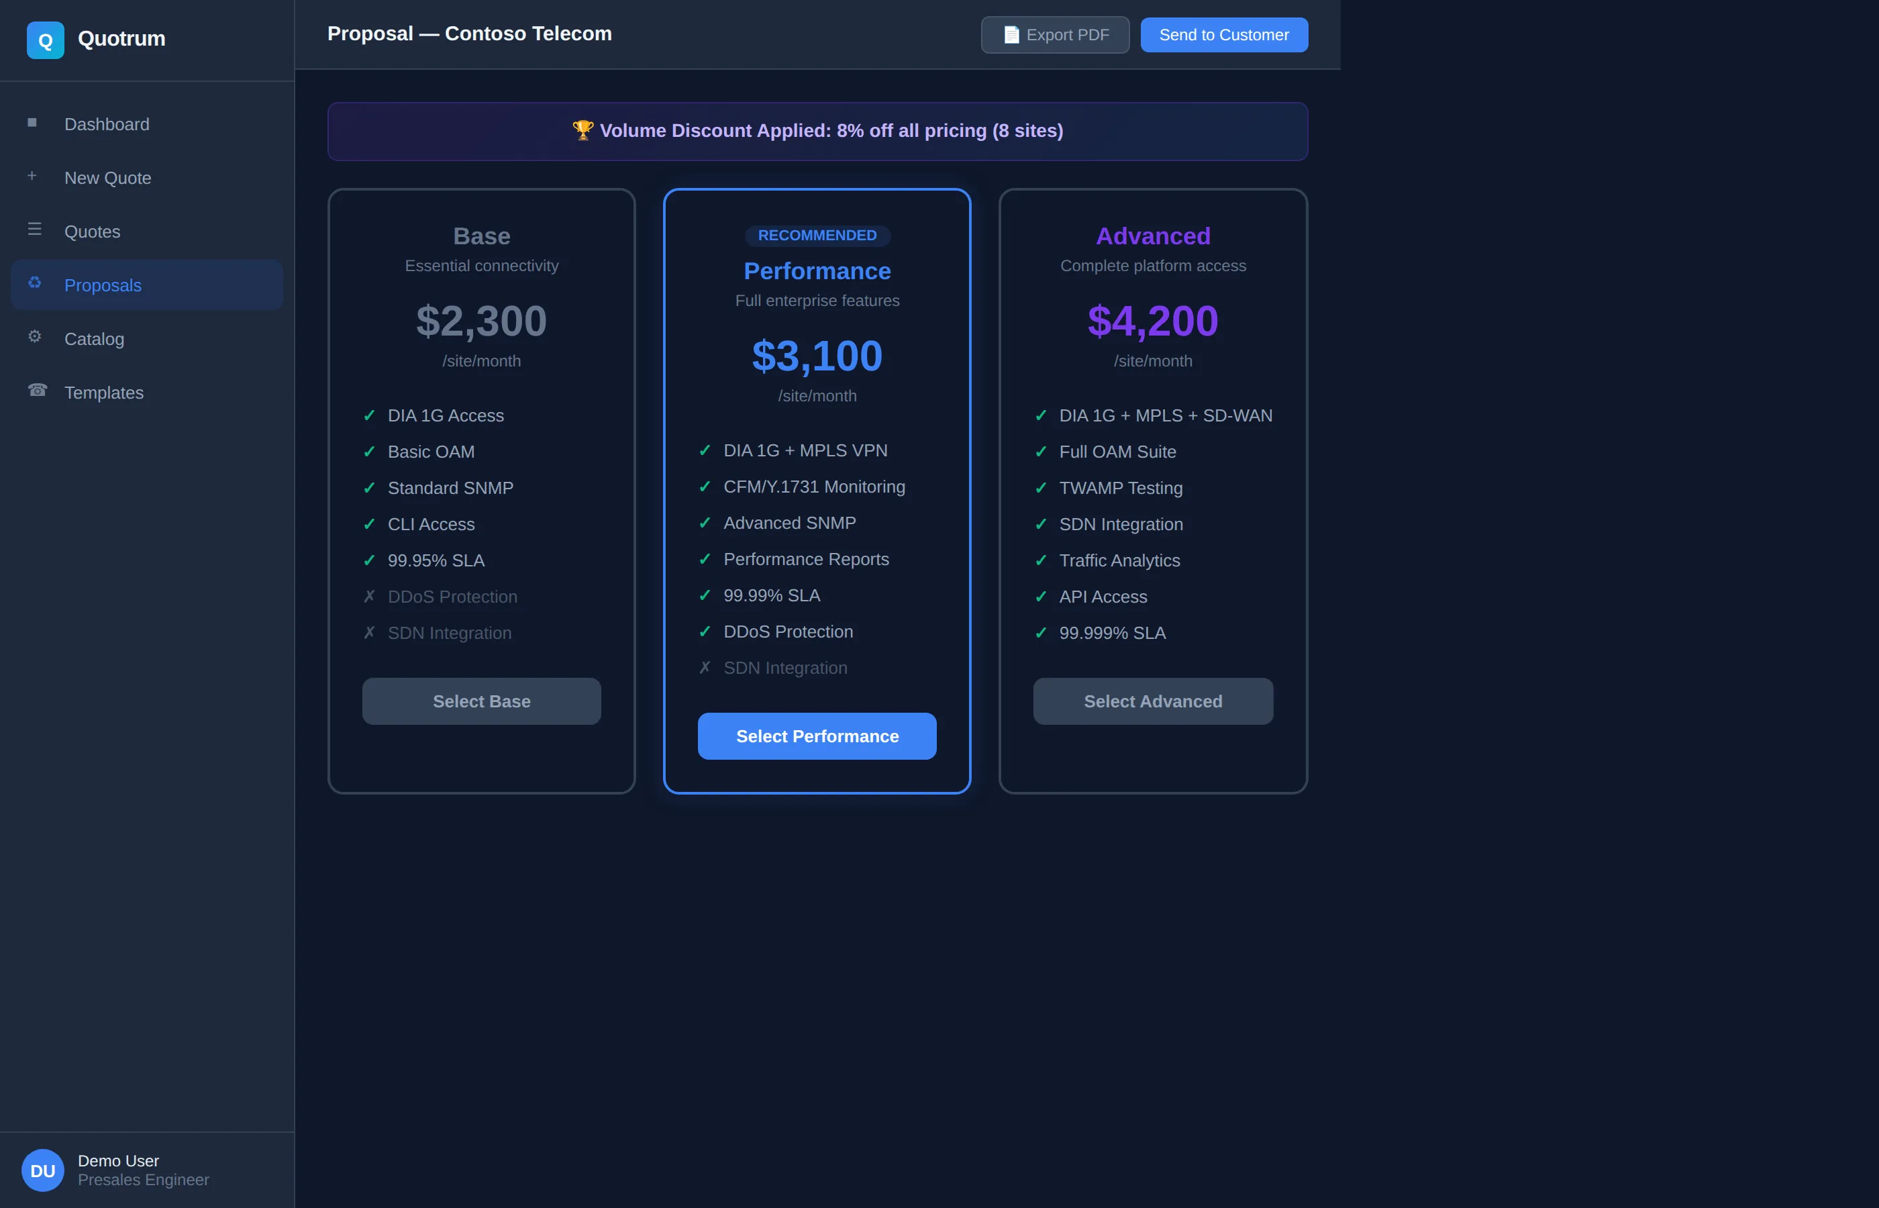Click the RECOMMENDED badge on Performance card
Screen dimensions: 1879x1208
[x=817, y=234]
